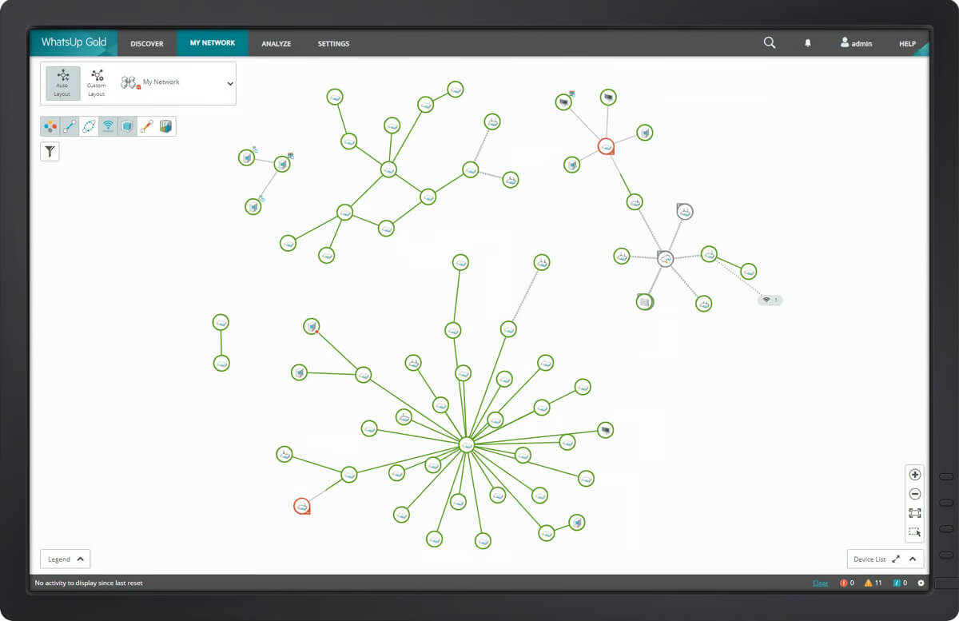Select red alert hub node at top right
This screenshot has height=621, width=959.
click(606, 146)
